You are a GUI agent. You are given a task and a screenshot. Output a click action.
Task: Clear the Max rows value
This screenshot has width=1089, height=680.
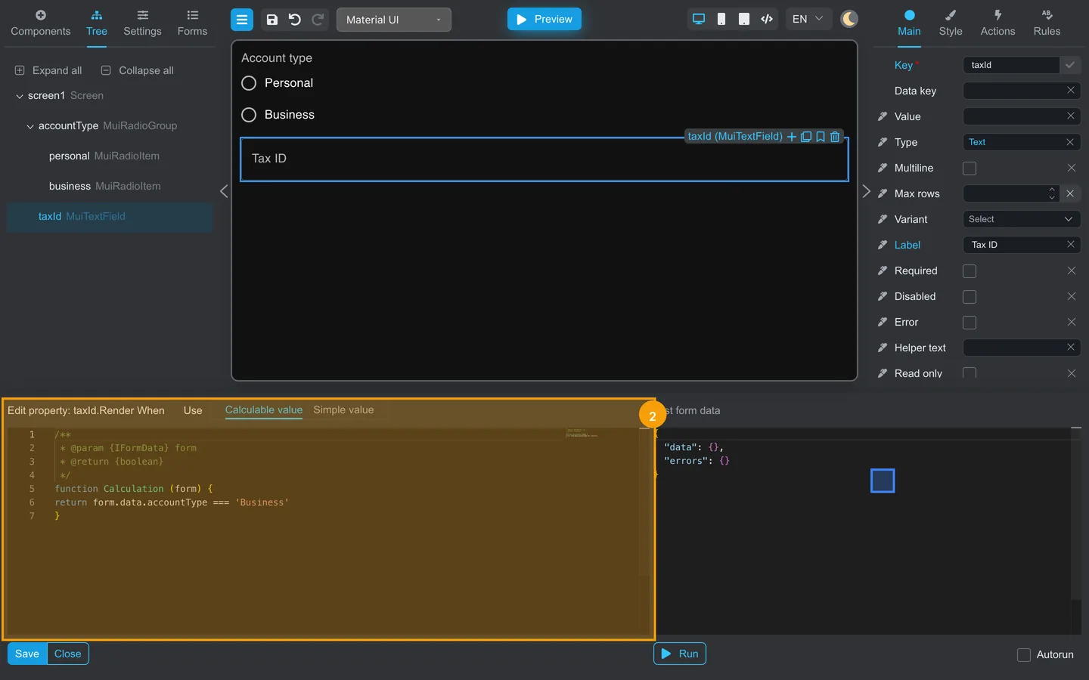click(x=1070, y=193)
